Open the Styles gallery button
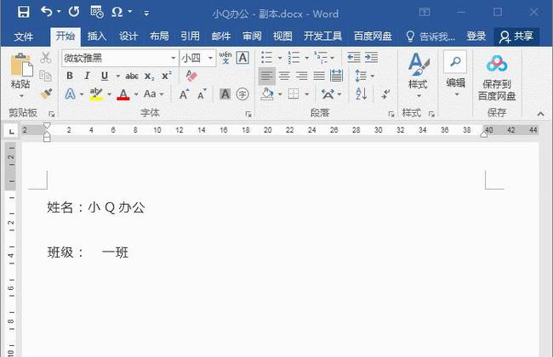The image size is (553, 357). pos(418,75)
